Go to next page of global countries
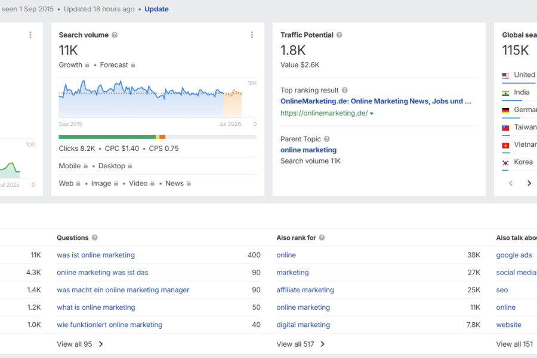 tap(529, 183)
